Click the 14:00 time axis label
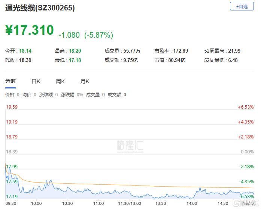 (x=192, y=203)
